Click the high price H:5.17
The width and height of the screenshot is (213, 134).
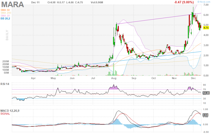coord(61,2)
